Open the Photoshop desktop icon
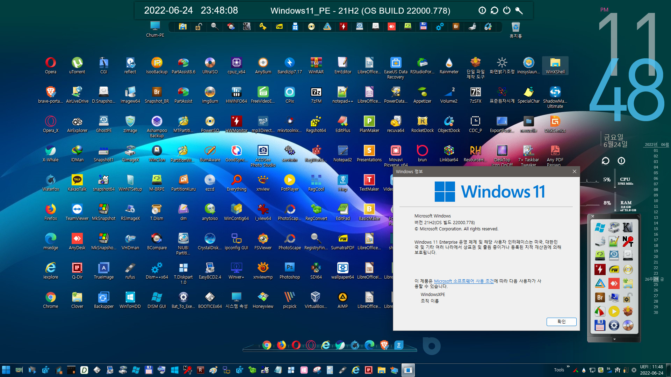671x377 pixels. point(290,271)
